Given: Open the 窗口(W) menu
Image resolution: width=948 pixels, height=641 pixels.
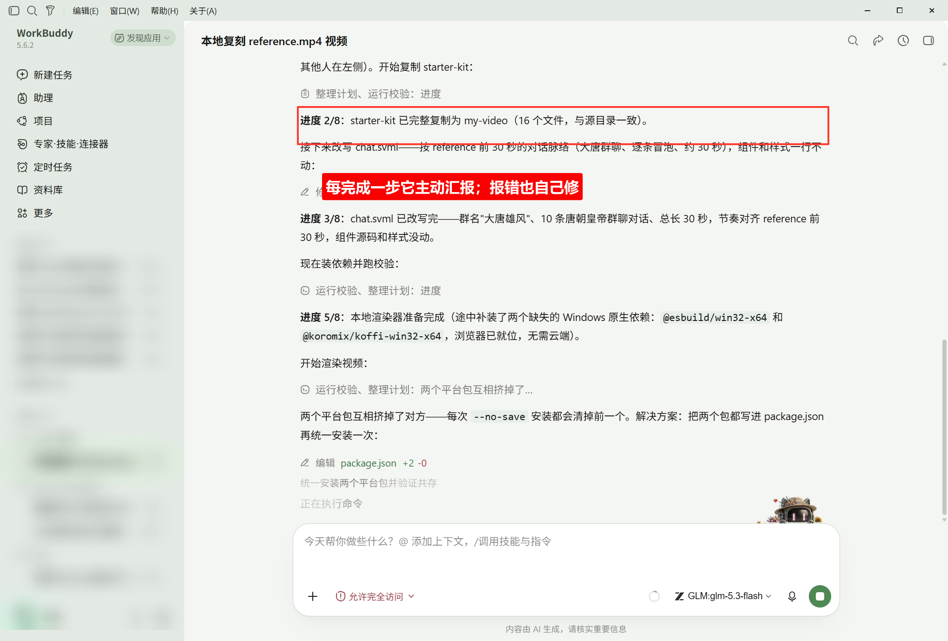Looking at the screenshot, I should coord(125,11).
